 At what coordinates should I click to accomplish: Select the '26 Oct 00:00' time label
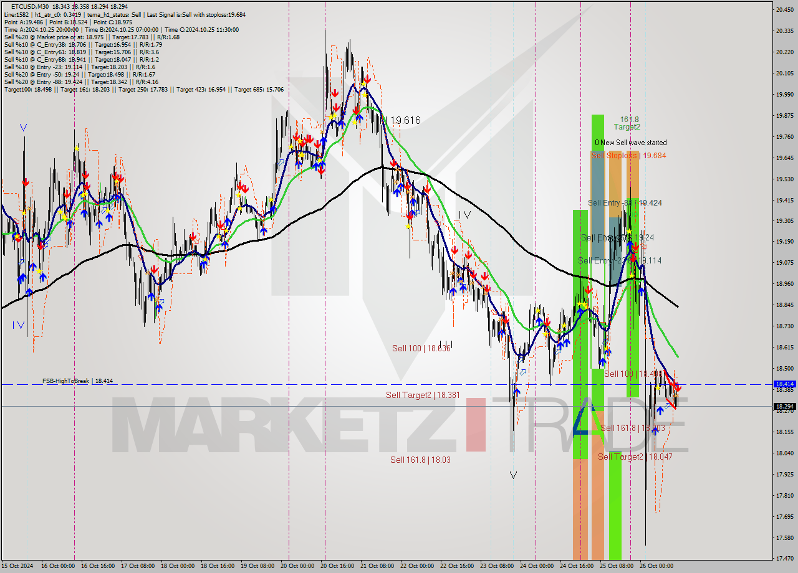(x=656, y=566)
